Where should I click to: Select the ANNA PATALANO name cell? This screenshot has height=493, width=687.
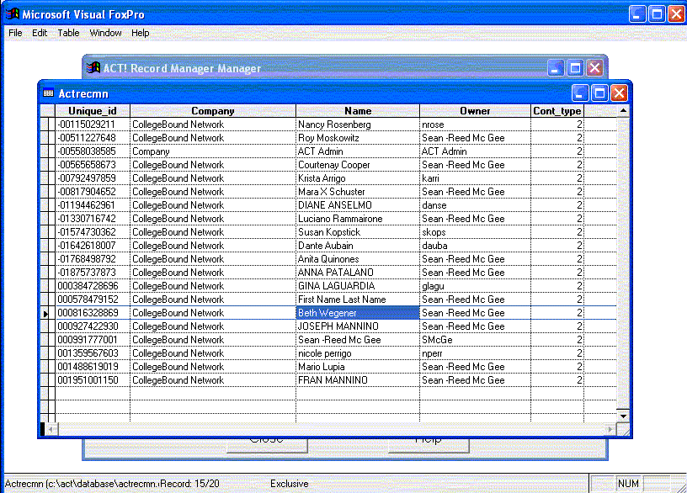358,273
